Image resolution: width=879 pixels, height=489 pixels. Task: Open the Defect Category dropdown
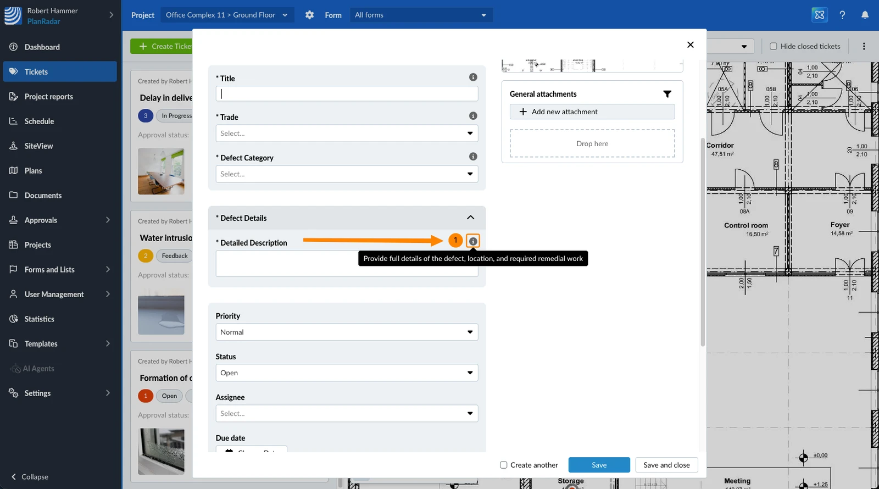pyautogui.click(x=347, y=174)
